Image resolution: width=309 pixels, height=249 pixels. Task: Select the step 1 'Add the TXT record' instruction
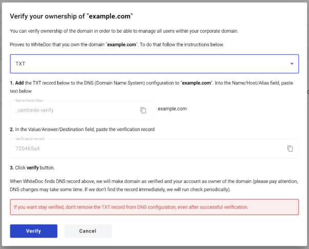tap(151, 87)
